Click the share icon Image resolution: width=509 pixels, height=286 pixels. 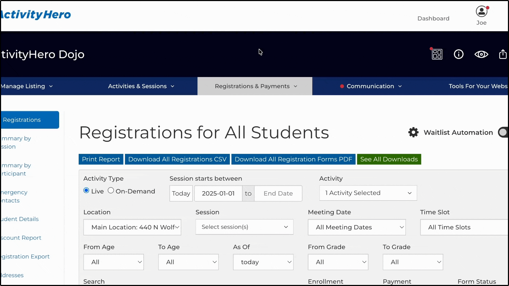503,54
